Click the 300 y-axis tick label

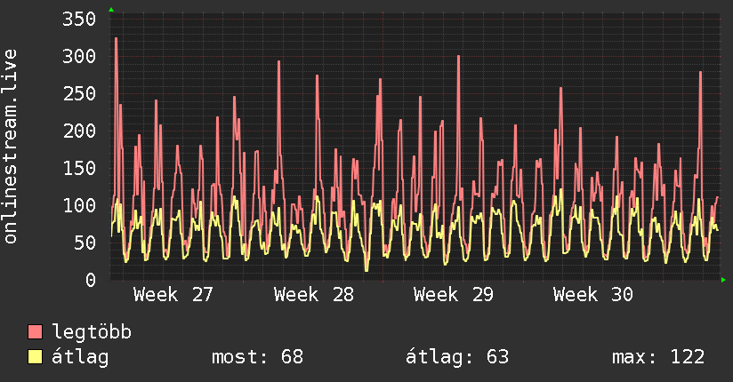(79, 57)
